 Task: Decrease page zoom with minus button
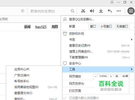[96, 76]
